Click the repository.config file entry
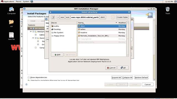The image size is (177, 99). click(x=102, y=42)
